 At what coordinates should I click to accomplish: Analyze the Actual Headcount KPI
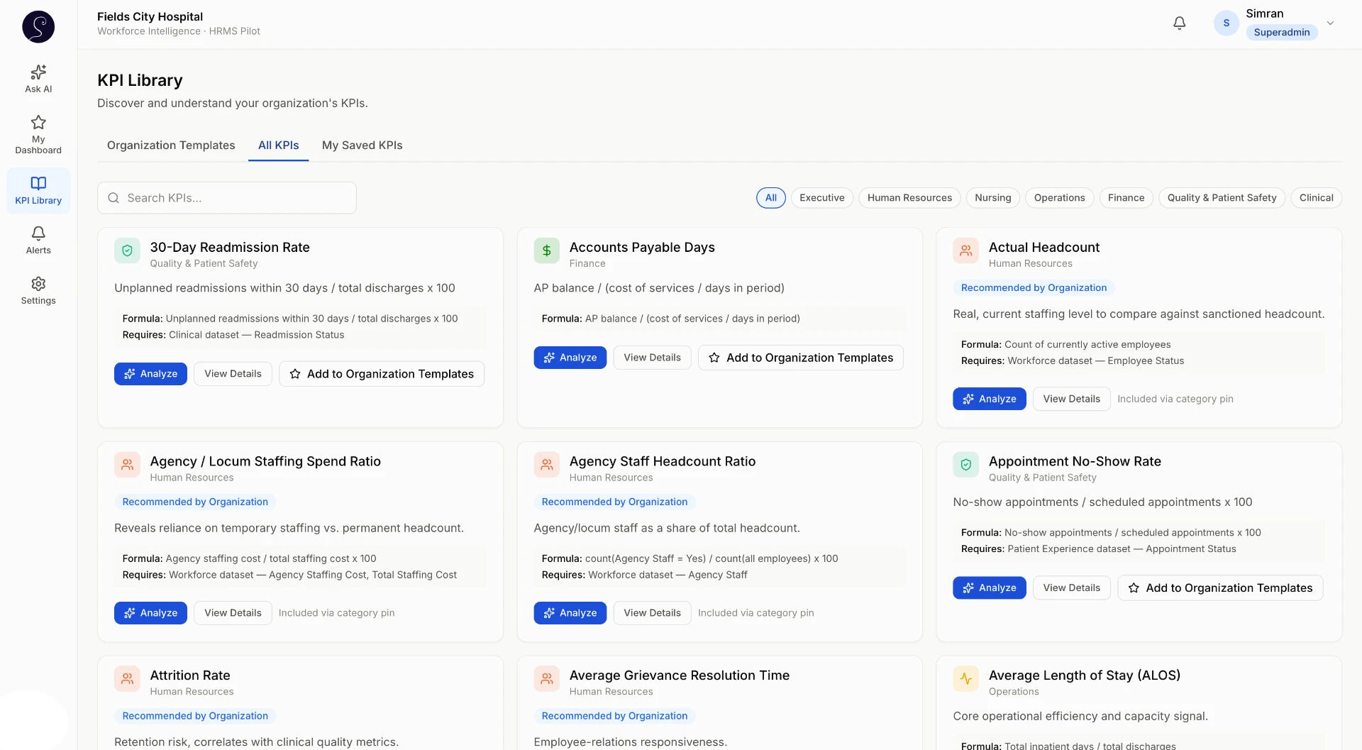(x=989, y=399)
